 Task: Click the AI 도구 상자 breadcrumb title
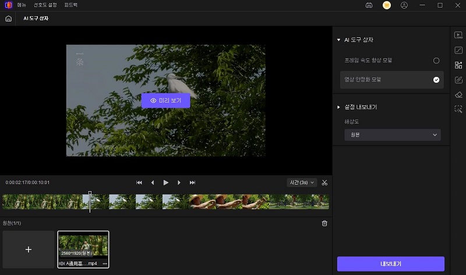[36, 19]
